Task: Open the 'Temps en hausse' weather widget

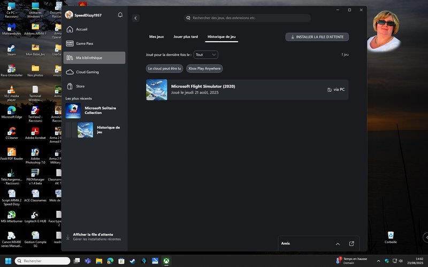Action: pyautogui.click(x=352, y=261)
